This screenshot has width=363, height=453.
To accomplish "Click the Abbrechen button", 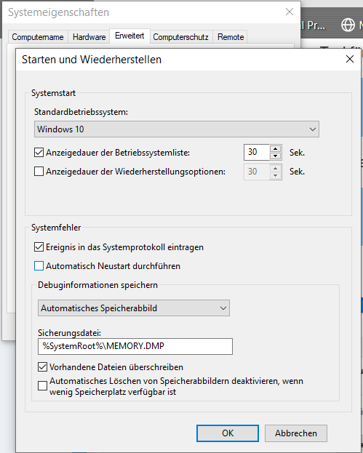I will (296, 433).
